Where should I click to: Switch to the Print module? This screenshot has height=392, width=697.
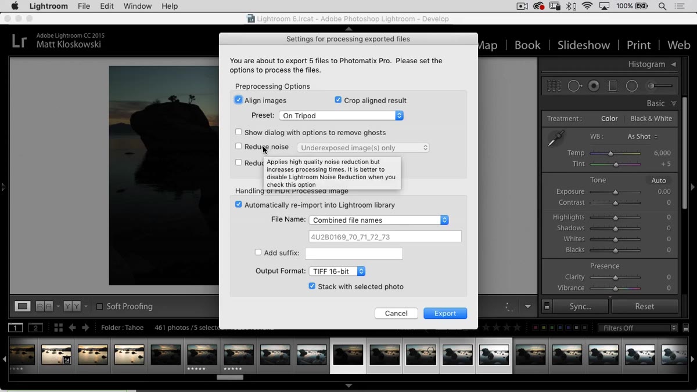(638, 45)
